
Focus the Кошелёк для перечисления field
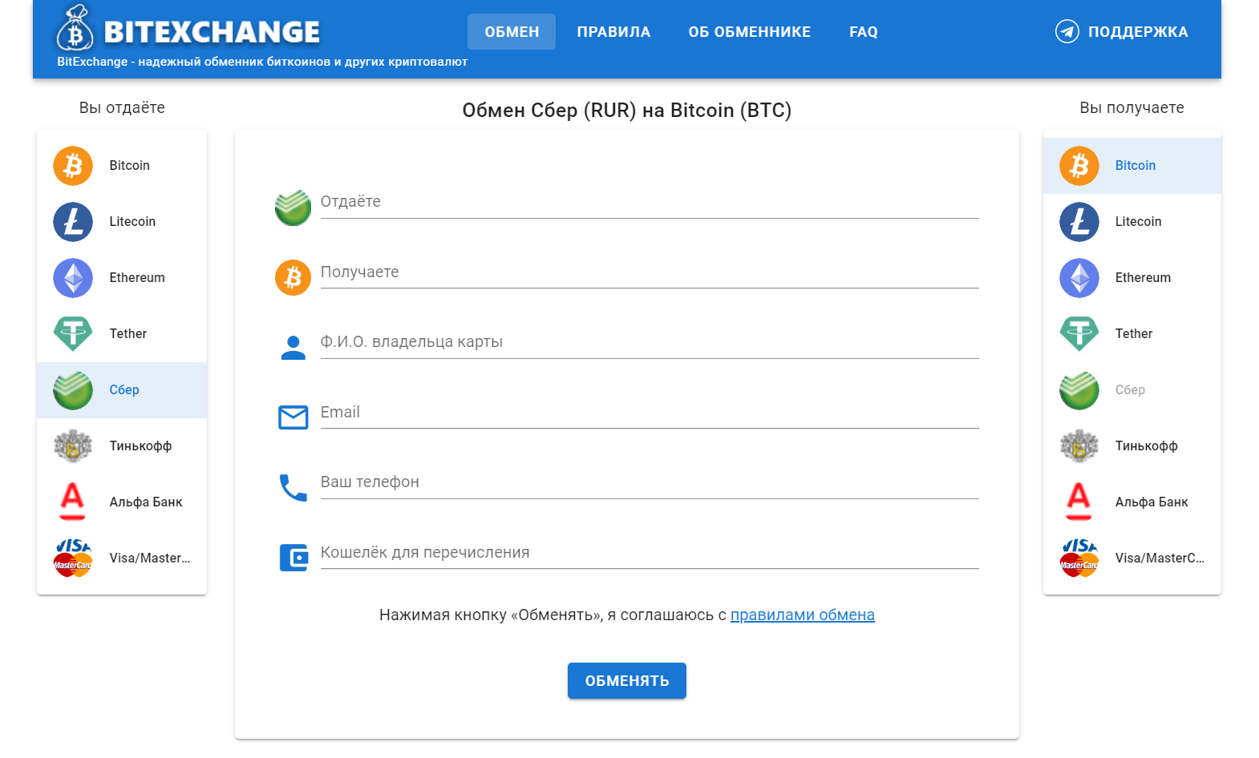(x=649, y=554)
